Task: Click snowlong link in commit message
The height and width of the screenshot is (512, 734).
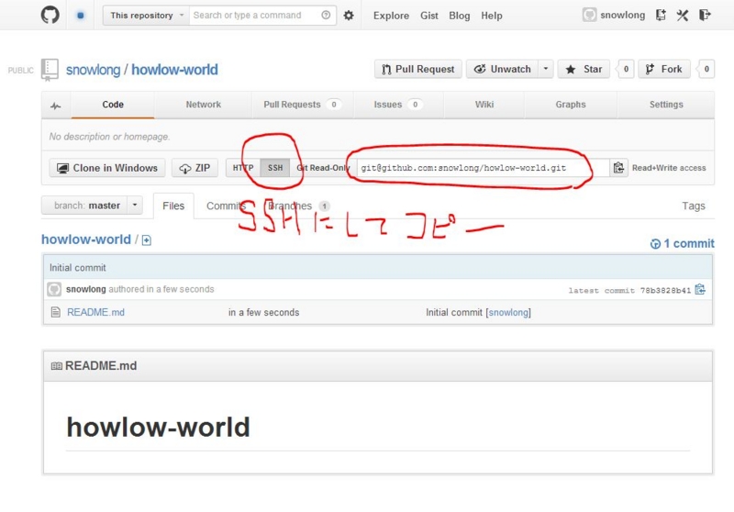Action: 508,312
